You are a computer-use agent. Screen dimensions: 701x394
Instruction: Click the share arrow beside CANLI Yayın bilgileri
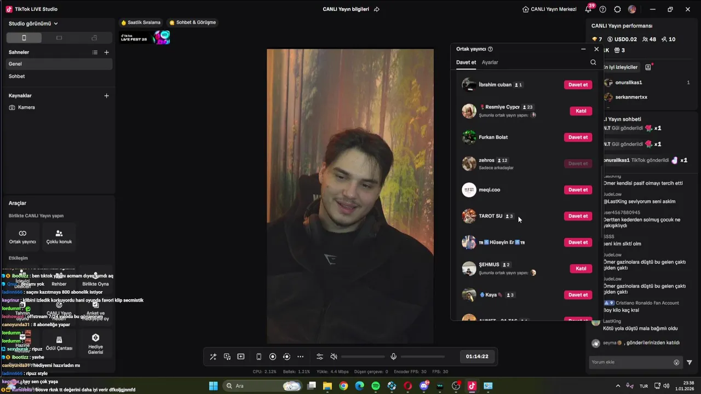[x=376, y=9]
